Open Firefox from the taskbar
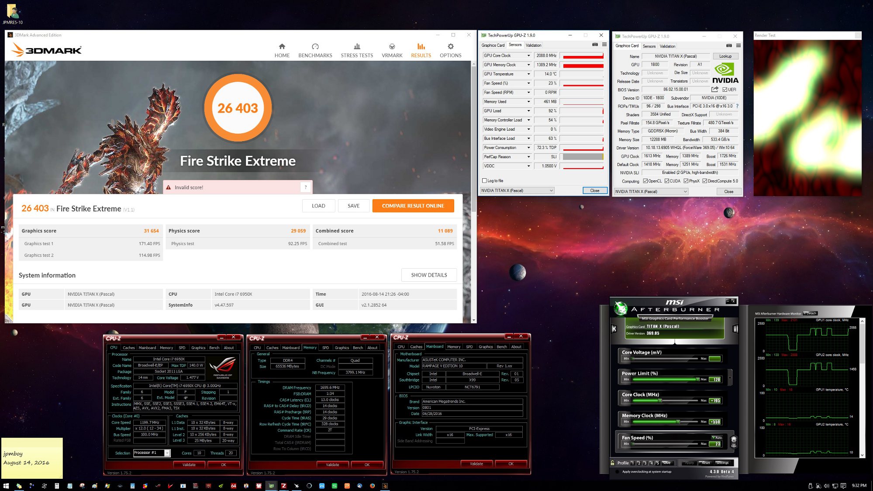The image size is (873, 491). point(372,485)
